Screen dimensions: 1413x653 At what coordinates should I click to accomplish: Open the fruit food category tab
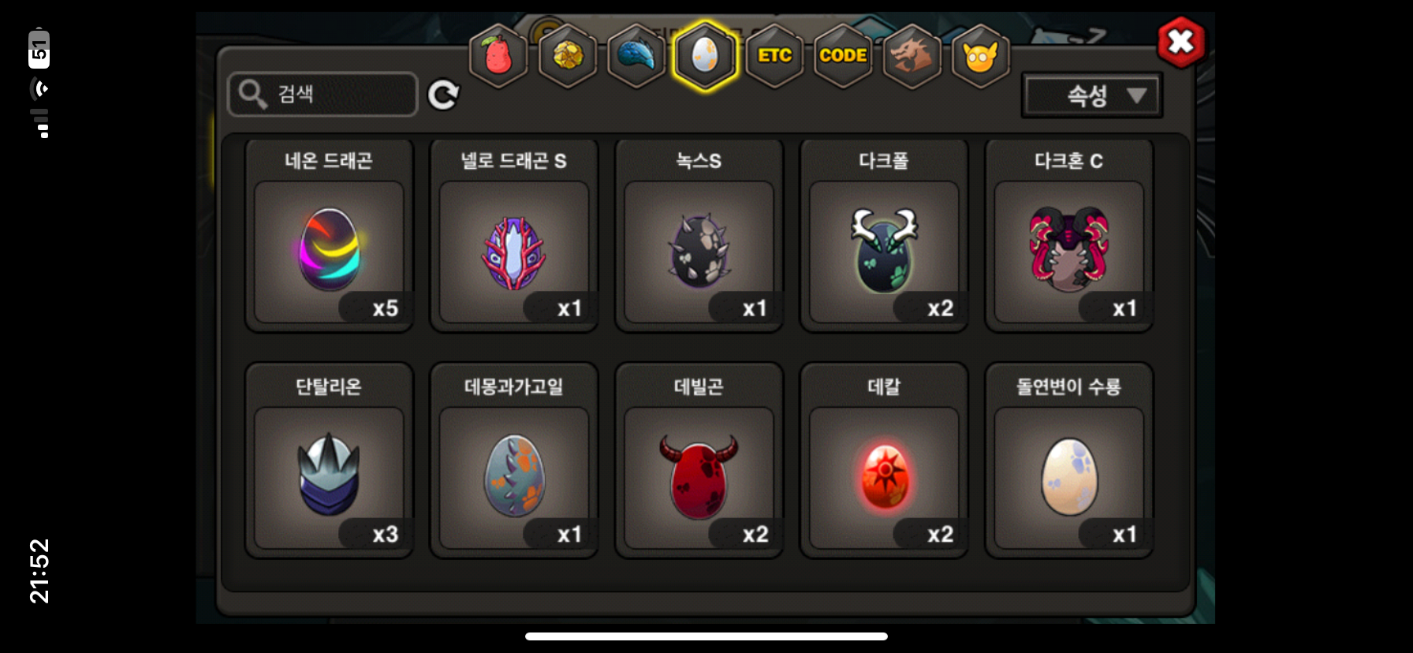(498, 56)
